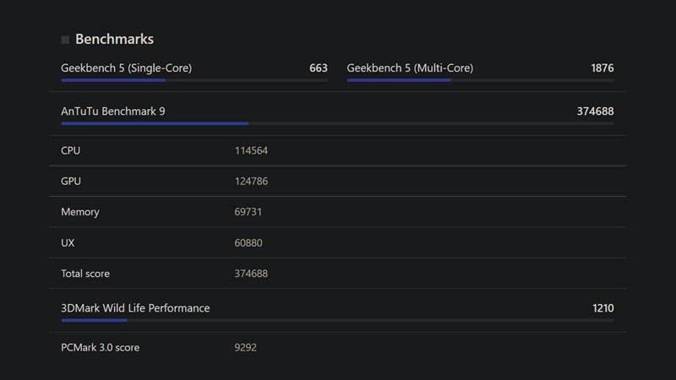Click the UX value 60880
Screen dimensions: 676x380
click(x=248, y=242)
